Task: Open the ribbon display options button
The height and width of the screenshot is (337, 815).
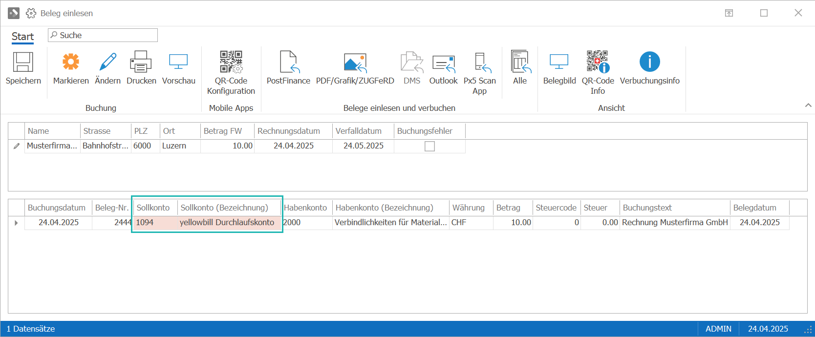Action: pos(729,13)
